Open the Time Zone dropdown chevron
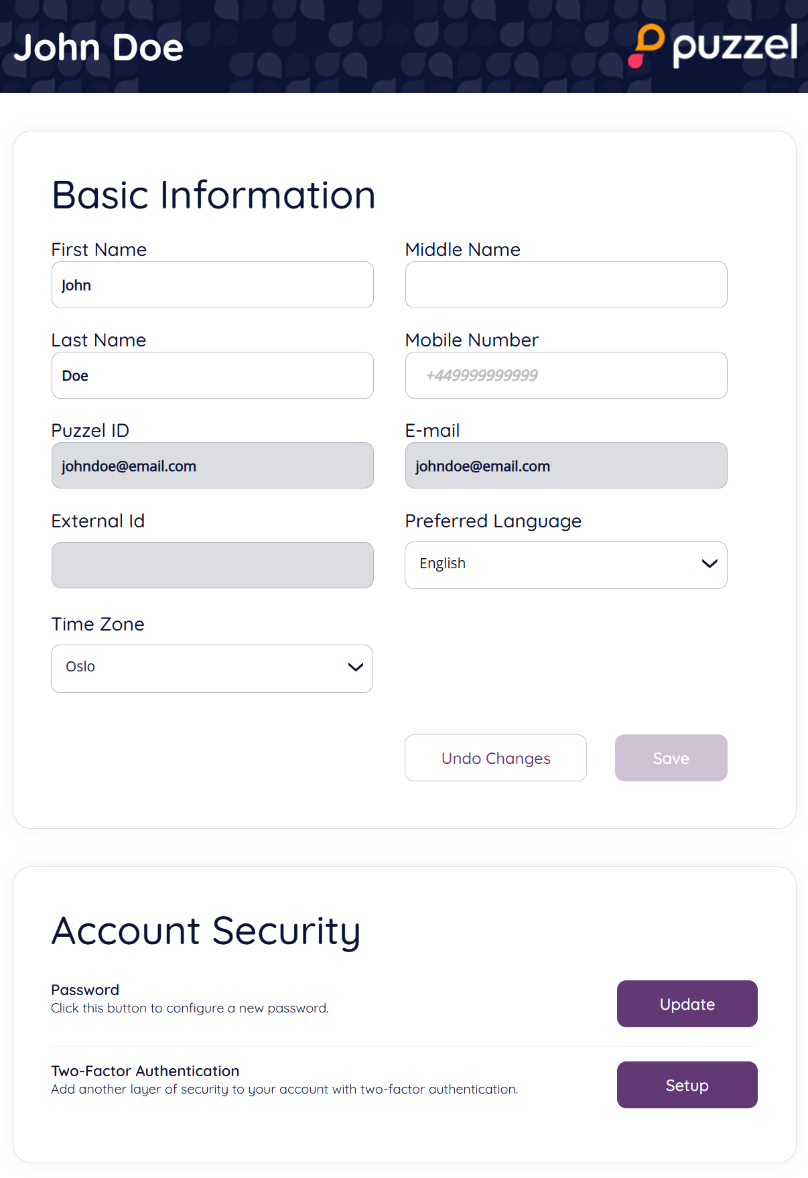Screen dimensions: 808x1178 356,667
